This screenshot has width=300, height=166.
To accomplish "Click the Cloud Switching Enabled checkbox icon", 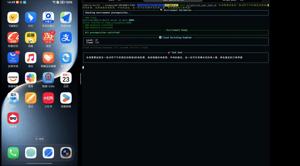I will pos(160,37).
